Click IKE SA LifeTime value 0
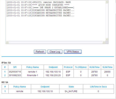 pyautogui.click(x=98, y=91)
